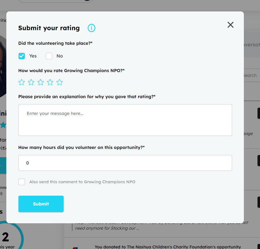Select the third rating star
Screen dimensions: 260x249
coord(41,83)
